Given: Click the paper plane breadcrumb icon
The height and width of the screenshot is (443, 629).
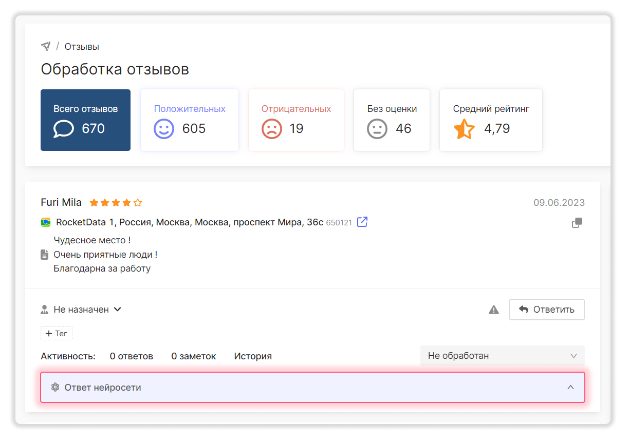Looking at the screenshot, I should [x=46, y=46].
